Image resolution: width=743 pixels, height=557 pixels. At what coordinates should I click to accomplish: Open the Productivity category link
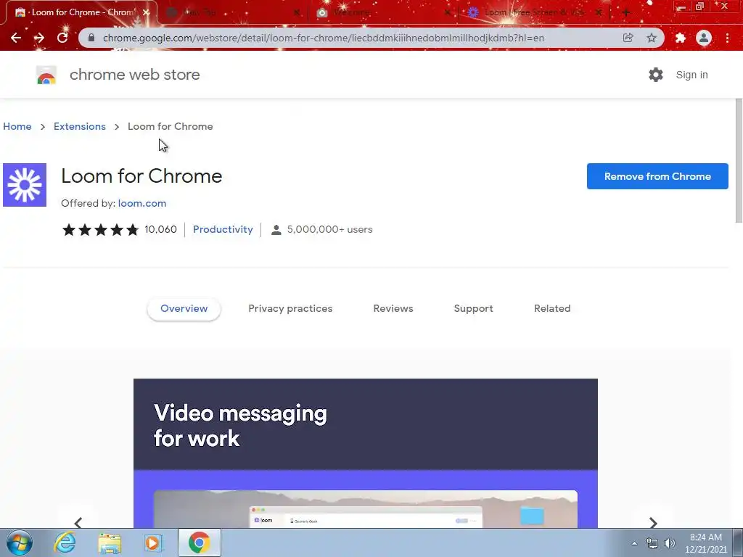tap(223, 230)
